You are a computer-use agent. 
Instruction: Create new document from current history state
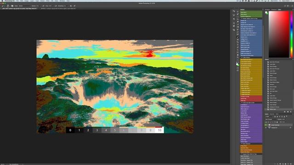[x=285, y=112]
